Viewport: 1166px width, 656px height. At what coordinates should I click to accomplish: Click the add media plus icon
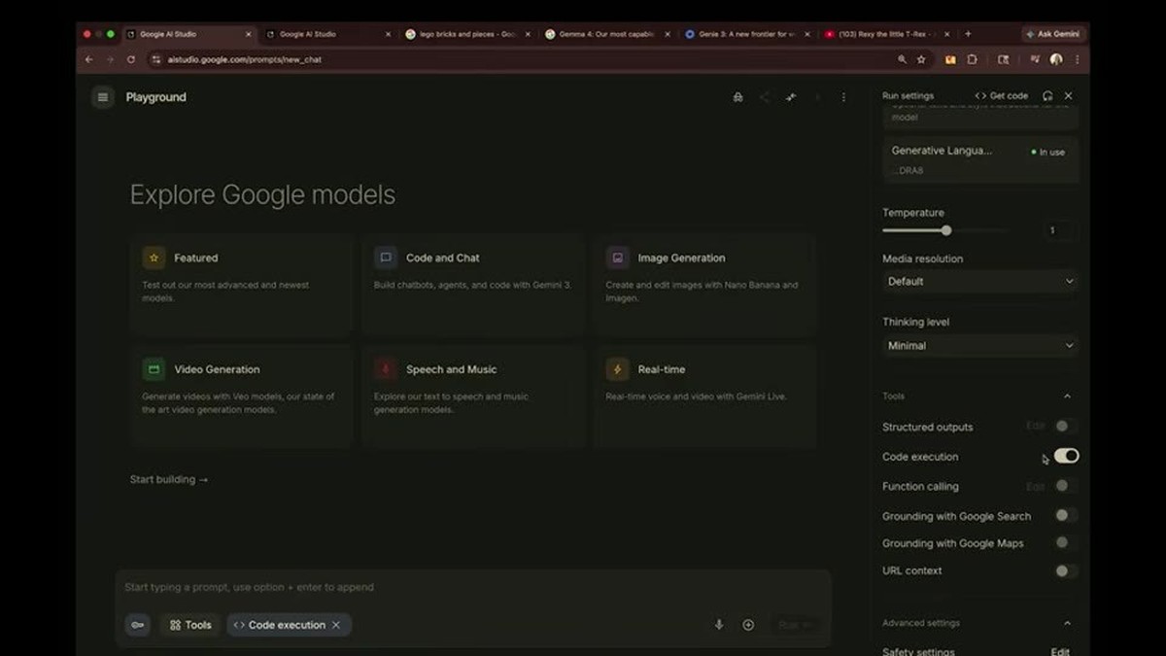pyautogui.click(x=748, y=625)
